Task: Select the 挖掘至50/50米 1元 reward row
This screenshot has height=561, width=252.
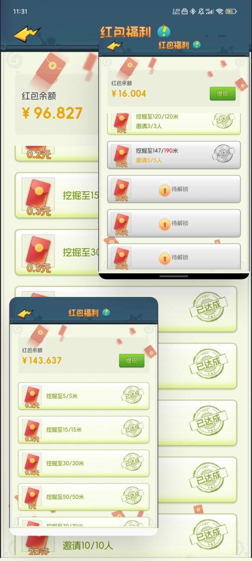Action: click(84, 497)
